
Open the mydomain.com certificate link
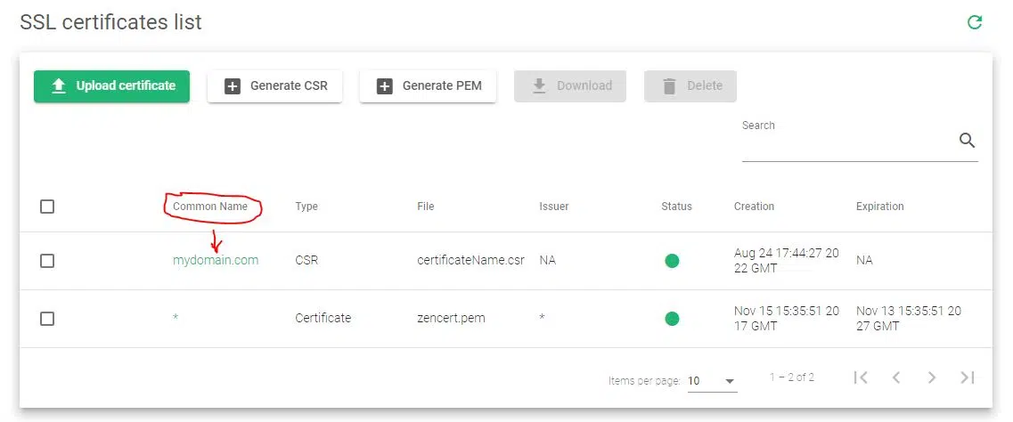tap(216, 261)
